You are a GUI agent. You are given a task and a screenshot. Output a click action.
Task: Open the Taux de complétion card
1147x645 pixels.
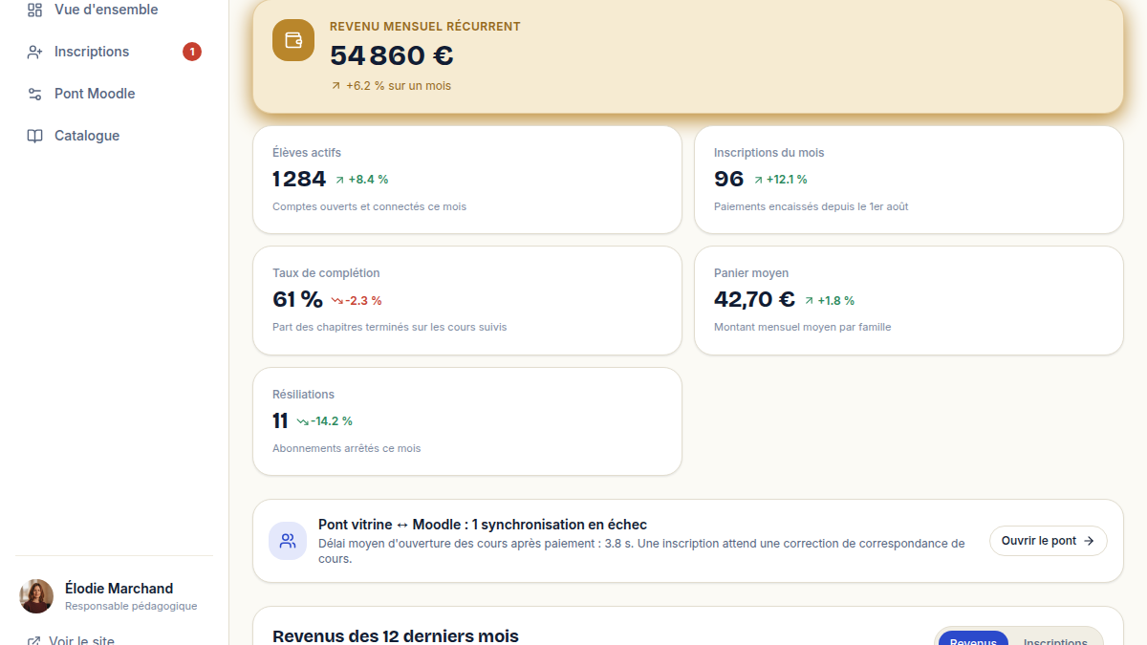pyautogui.click(x=467, y=300)
